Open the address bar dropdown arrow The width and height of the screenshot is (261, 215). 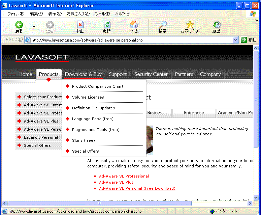(235, 40)
